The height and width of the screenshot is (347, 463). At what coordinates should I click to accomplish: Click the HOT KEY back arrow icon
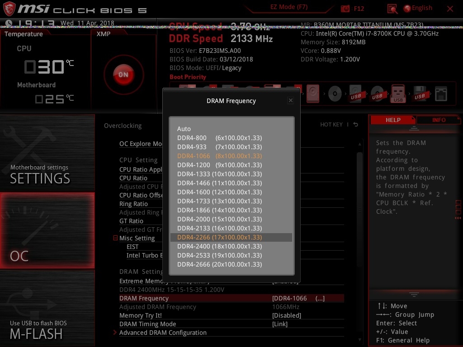pos(356,125)
